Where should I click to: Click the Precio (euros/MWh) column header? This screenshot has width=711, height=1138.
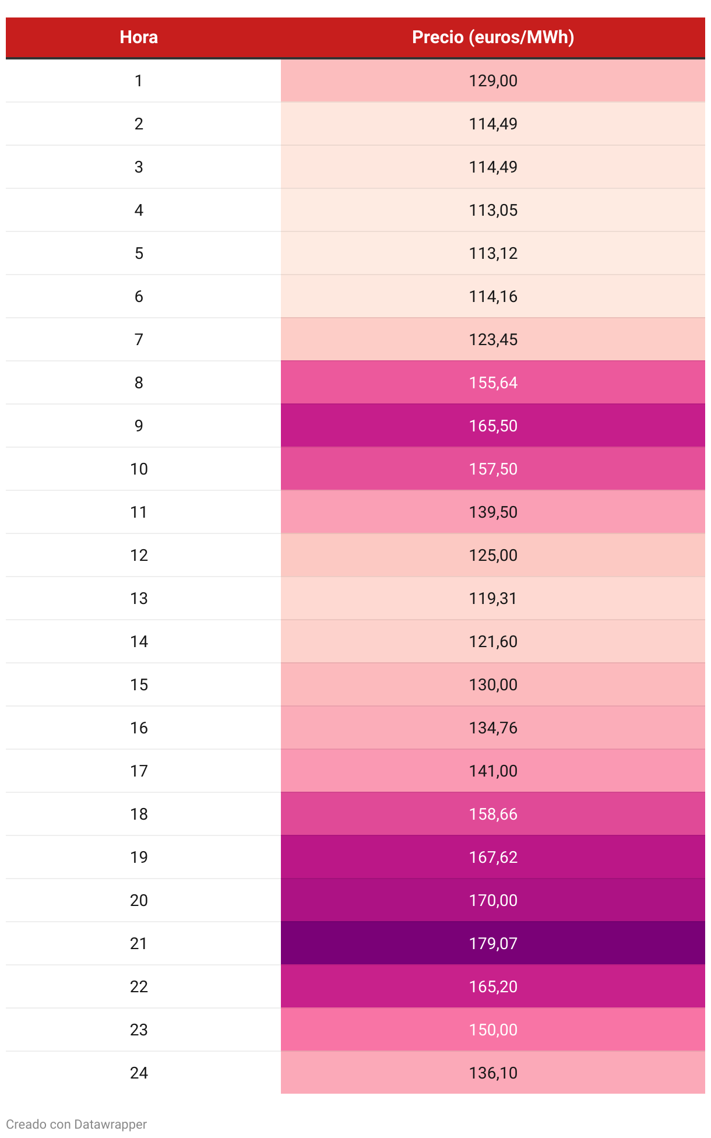(x=492, y=37)
